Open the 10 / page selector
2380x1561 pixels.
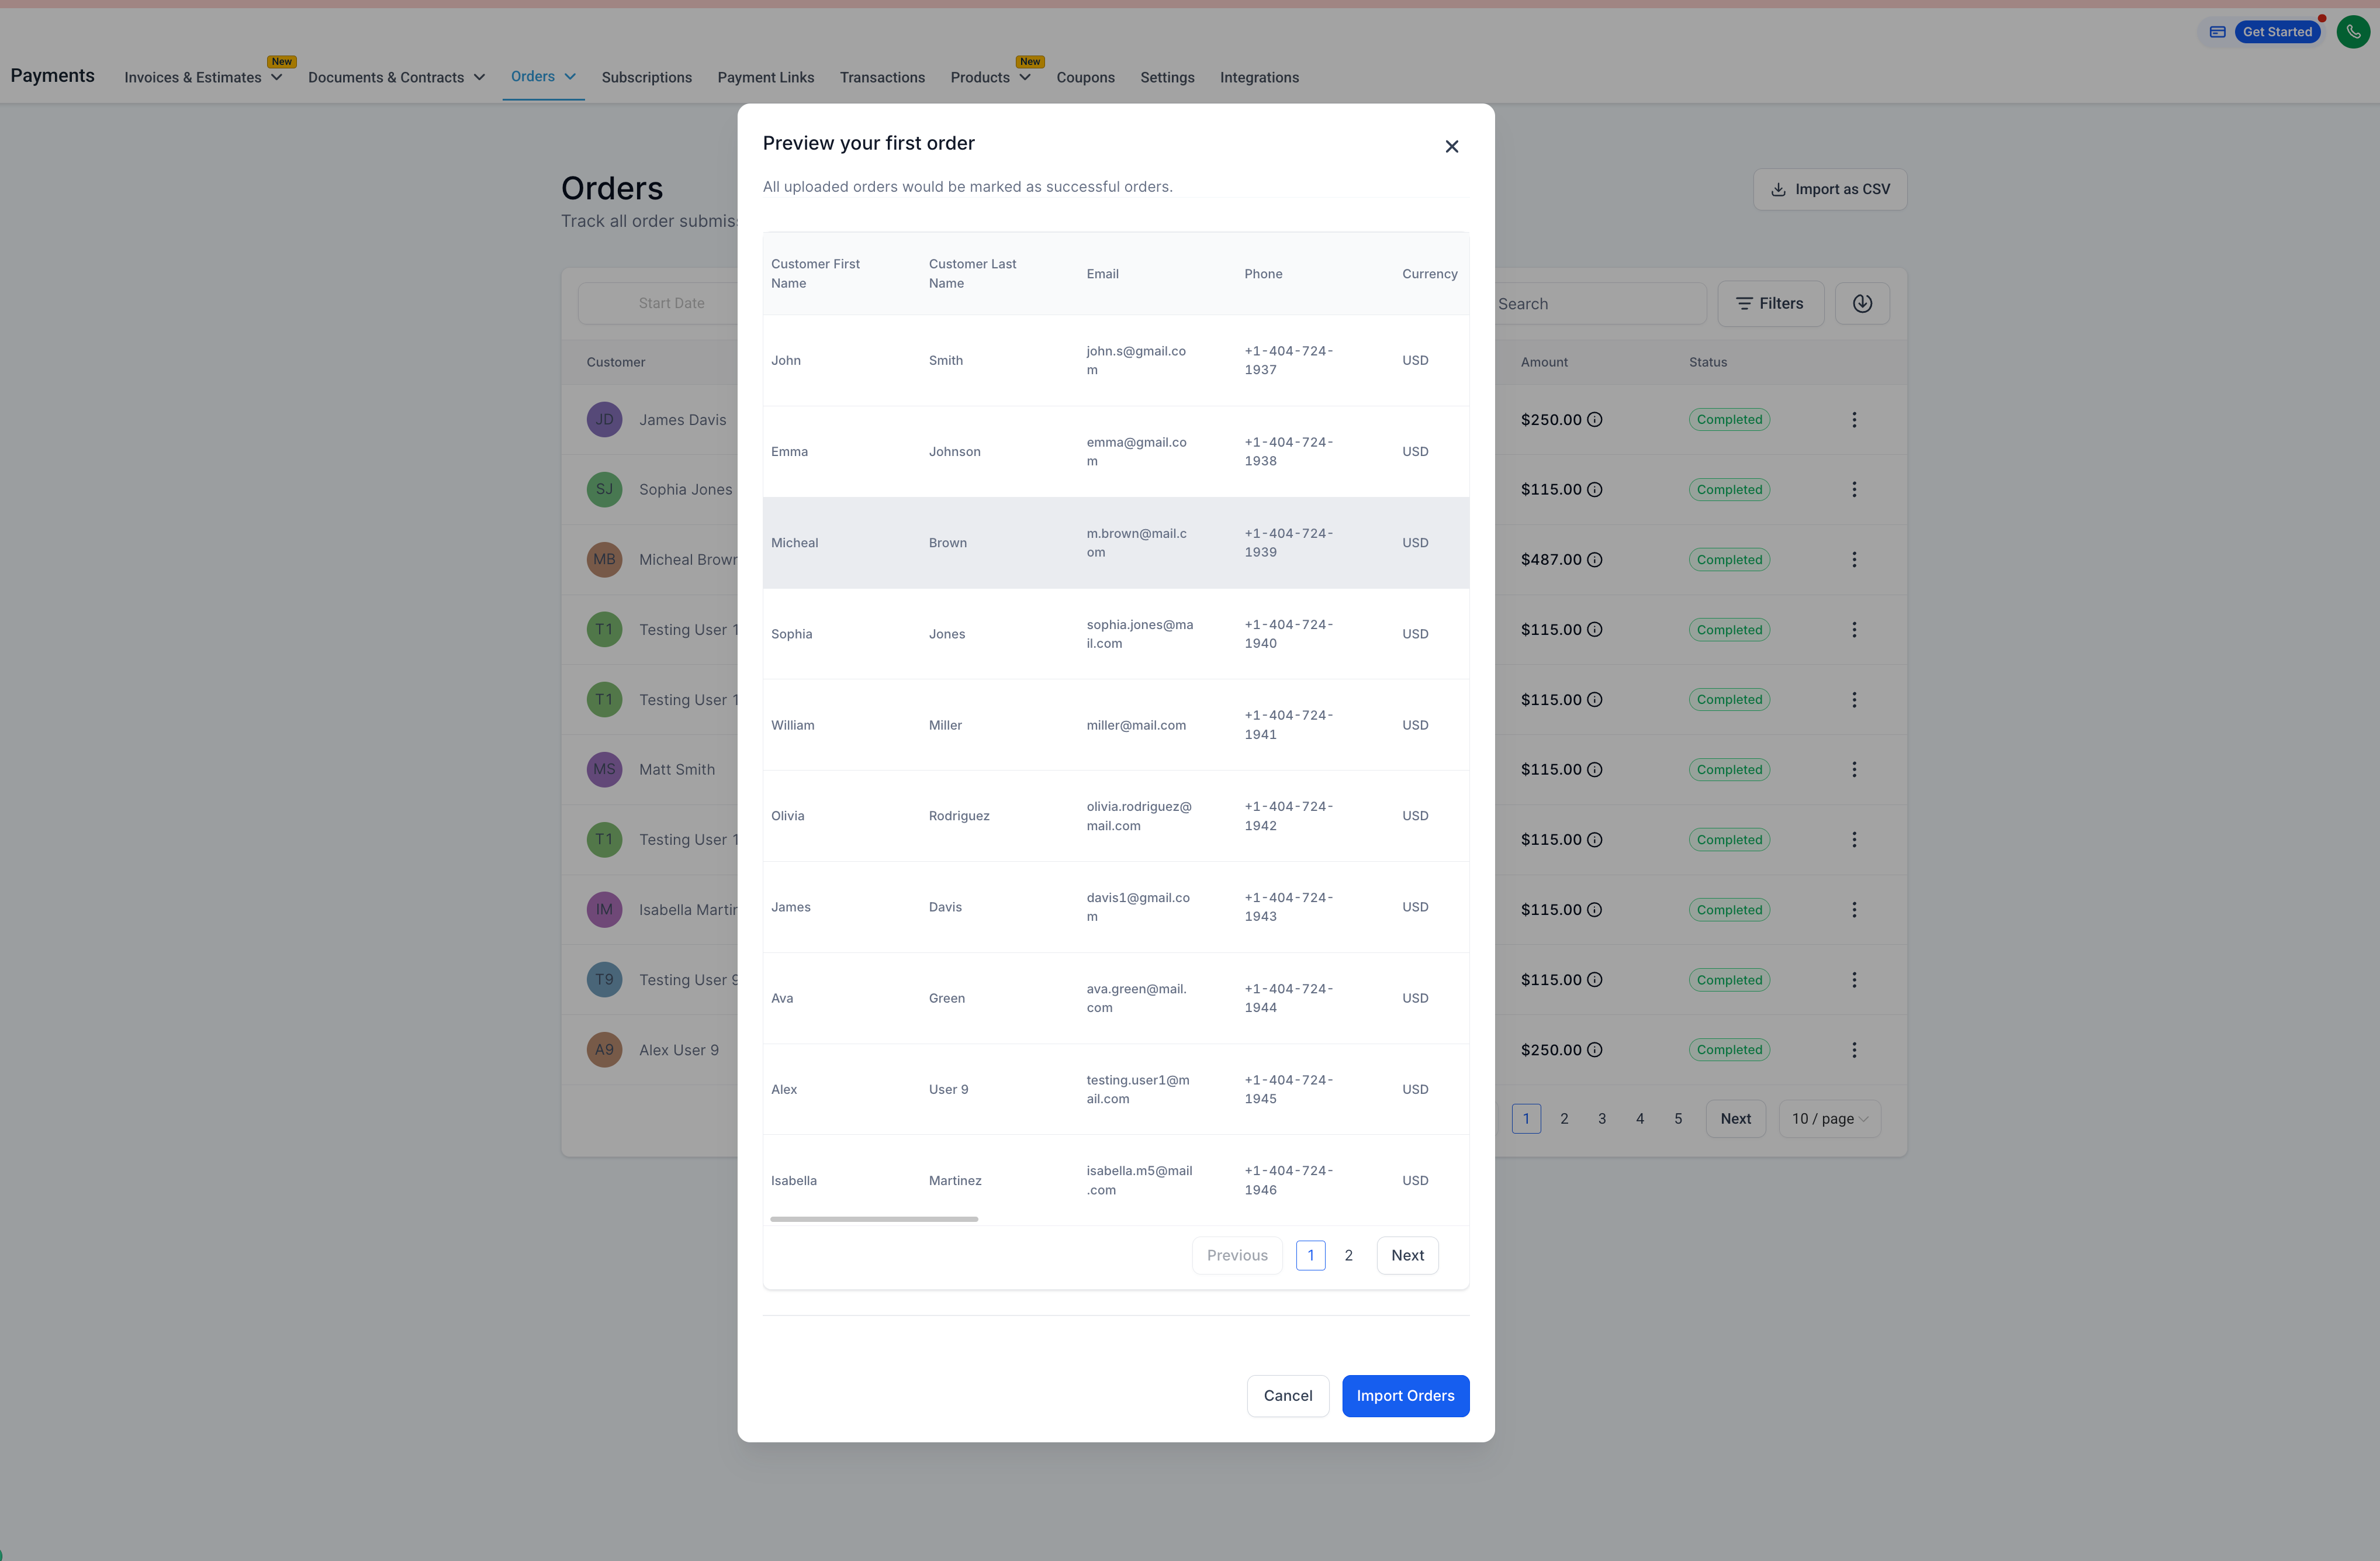point(1829,1119)
